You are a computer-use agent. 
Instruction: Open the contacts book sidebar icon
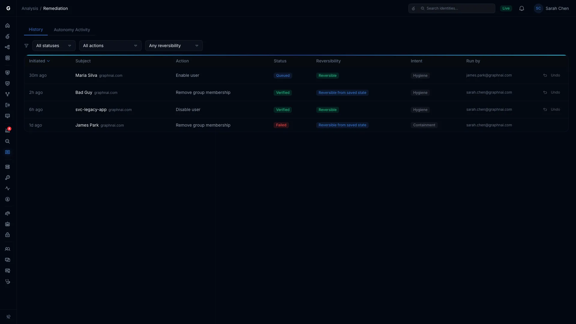click(x=7, y=58)
